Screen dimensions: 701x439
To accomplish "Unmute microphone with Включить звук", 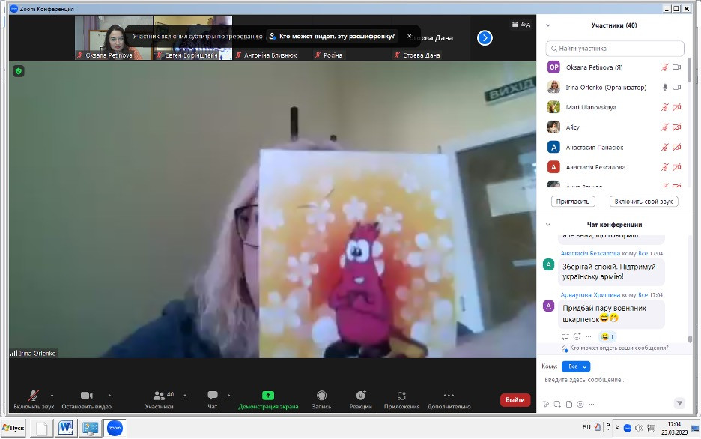I will (x=34, y=399).
